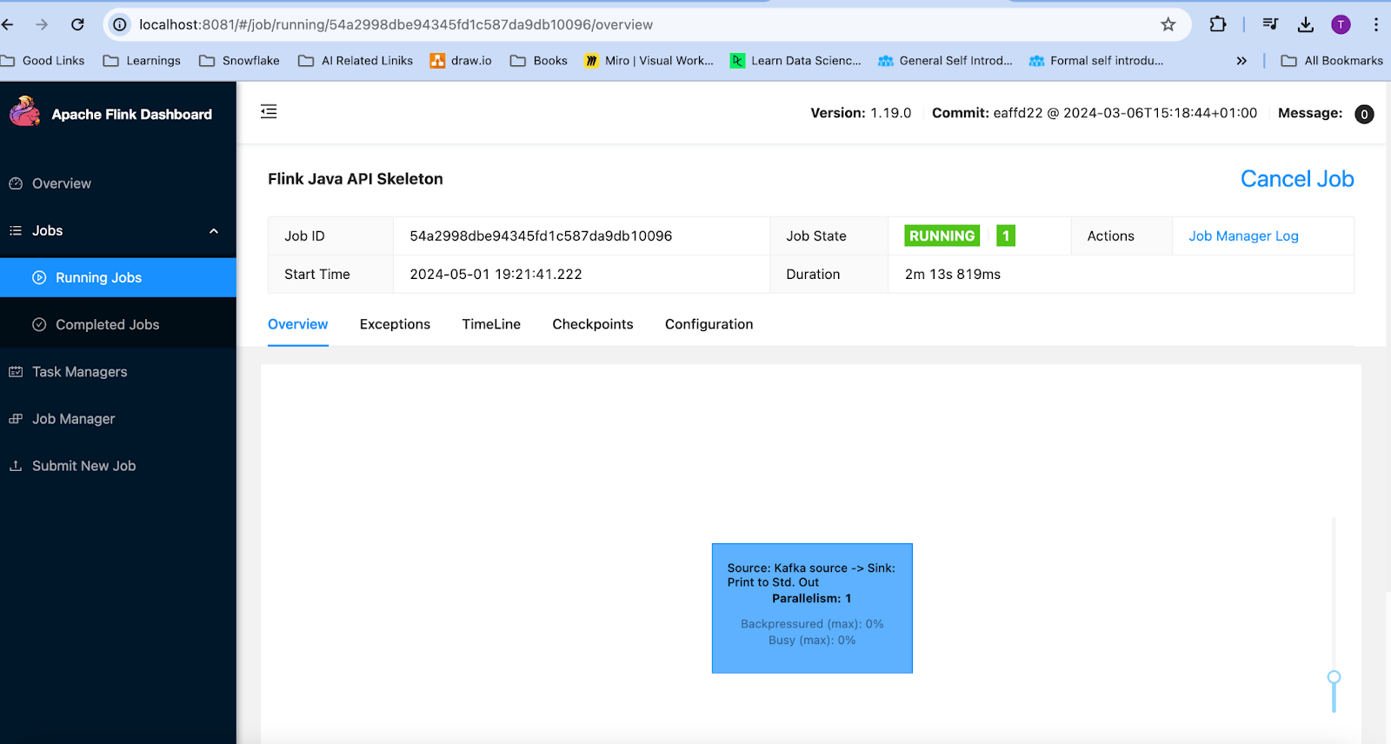Open Learnings bookmark folder
This screenshot has width=1391, height=744.
(142, 61)
